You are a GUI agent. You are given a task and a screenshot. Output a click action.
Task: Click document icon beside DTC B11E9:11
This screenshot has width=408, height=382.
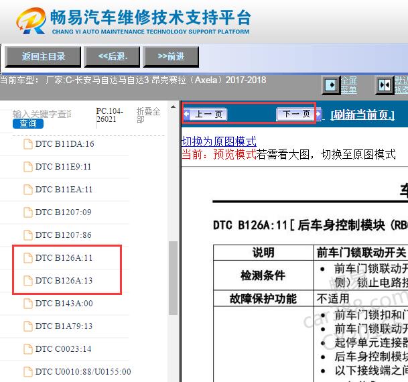[28, 167]
